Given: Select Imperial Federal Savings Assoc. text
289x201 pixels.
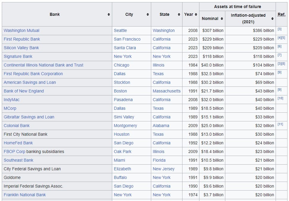Looking at the screenshot, I should click(33, 186).
